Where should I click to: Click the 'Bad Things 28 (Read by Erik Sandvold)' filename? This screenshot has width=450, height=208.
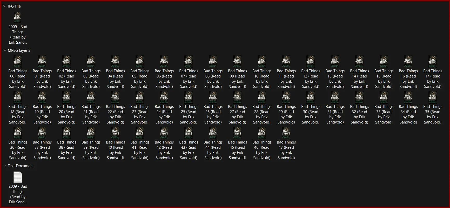pyautogui.click(x=262, y=114)
